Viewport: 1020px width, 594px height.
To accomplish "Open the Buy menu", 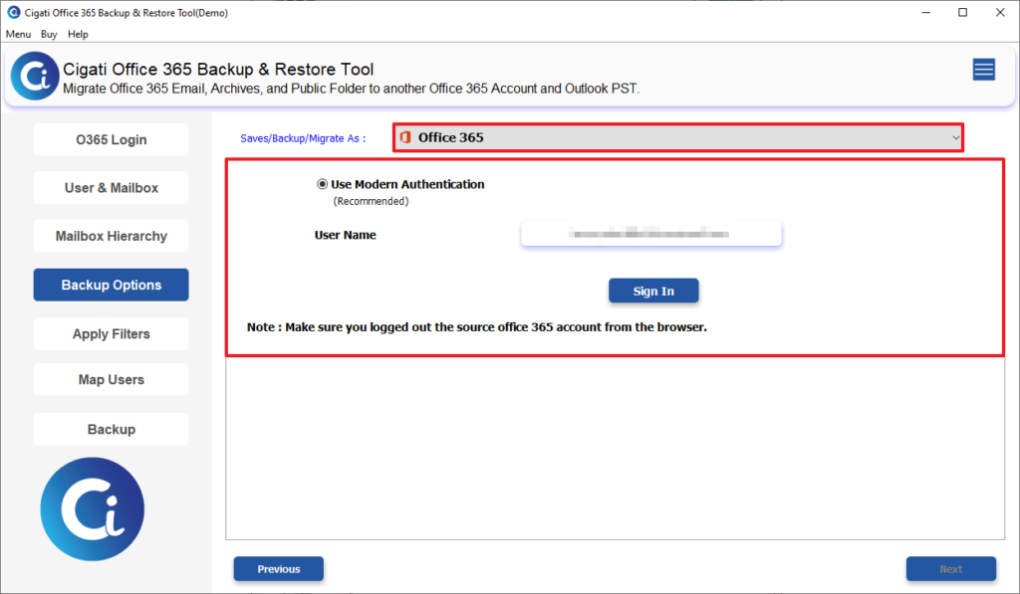I will (x=49, y=34).
